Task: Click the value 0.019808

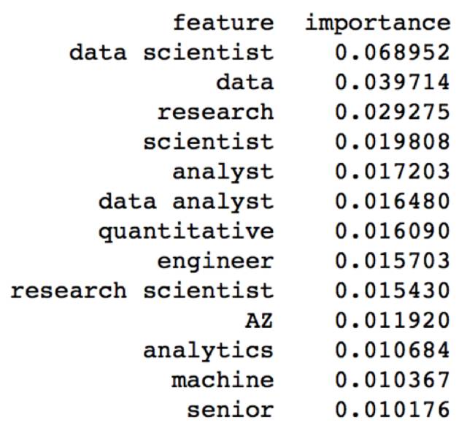Action: (393, 142)
